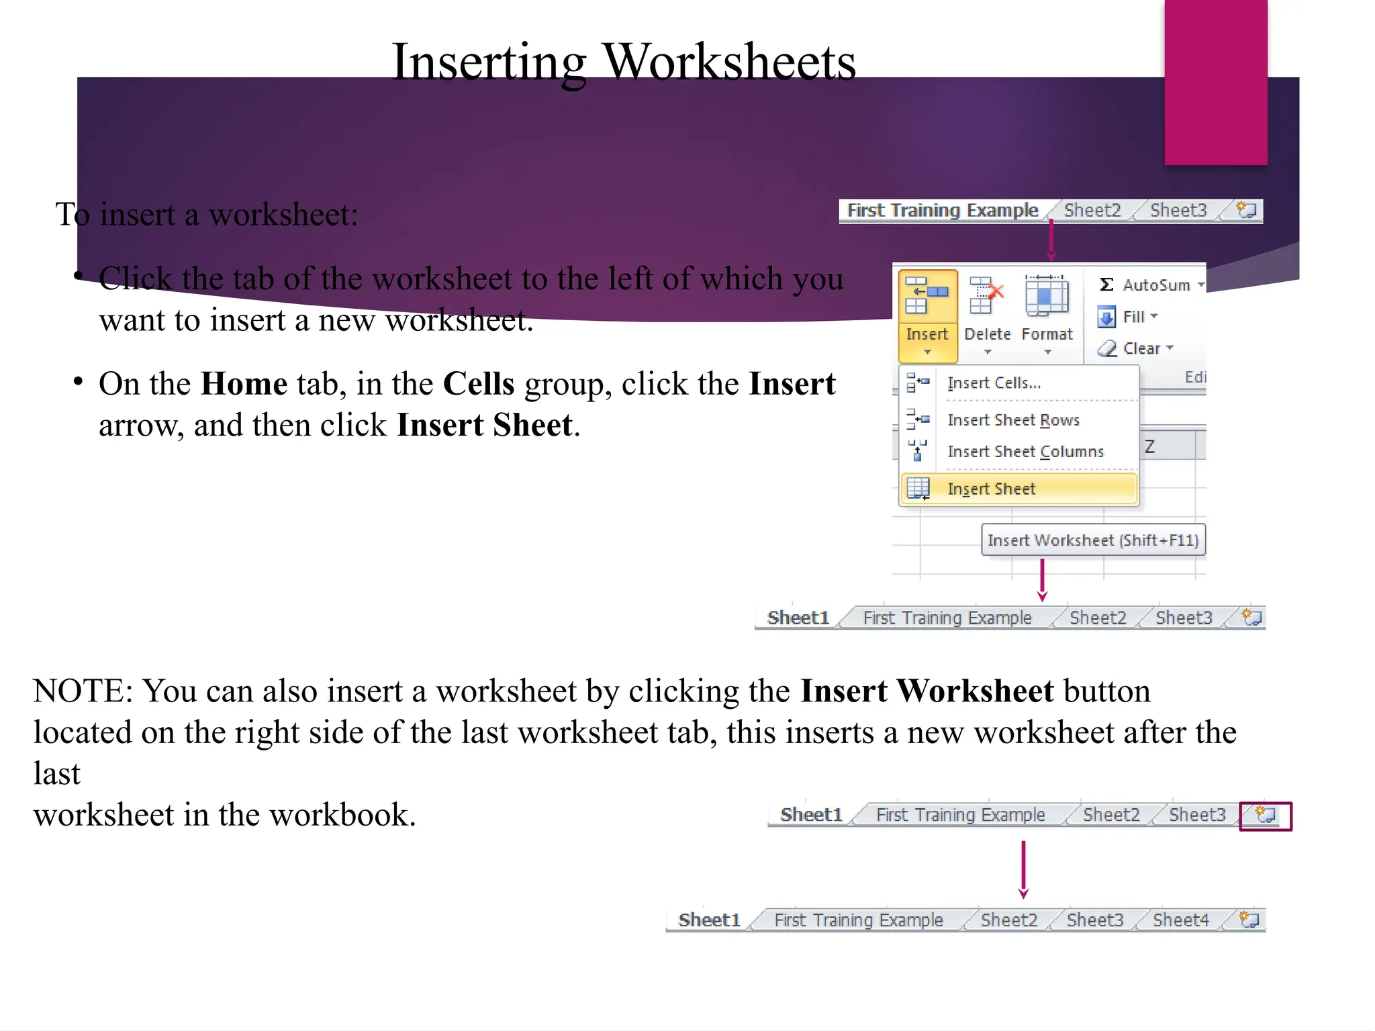
Task: Choose Insert Sheet from the menu
Action: 991,489
